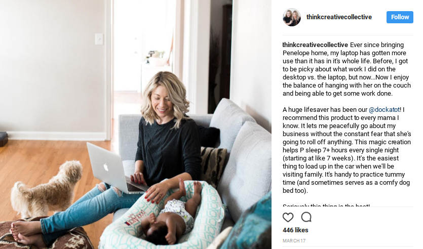This screenshot has width=423, height=249.
Task: Click the light switch on the wall
Action: 99,39
